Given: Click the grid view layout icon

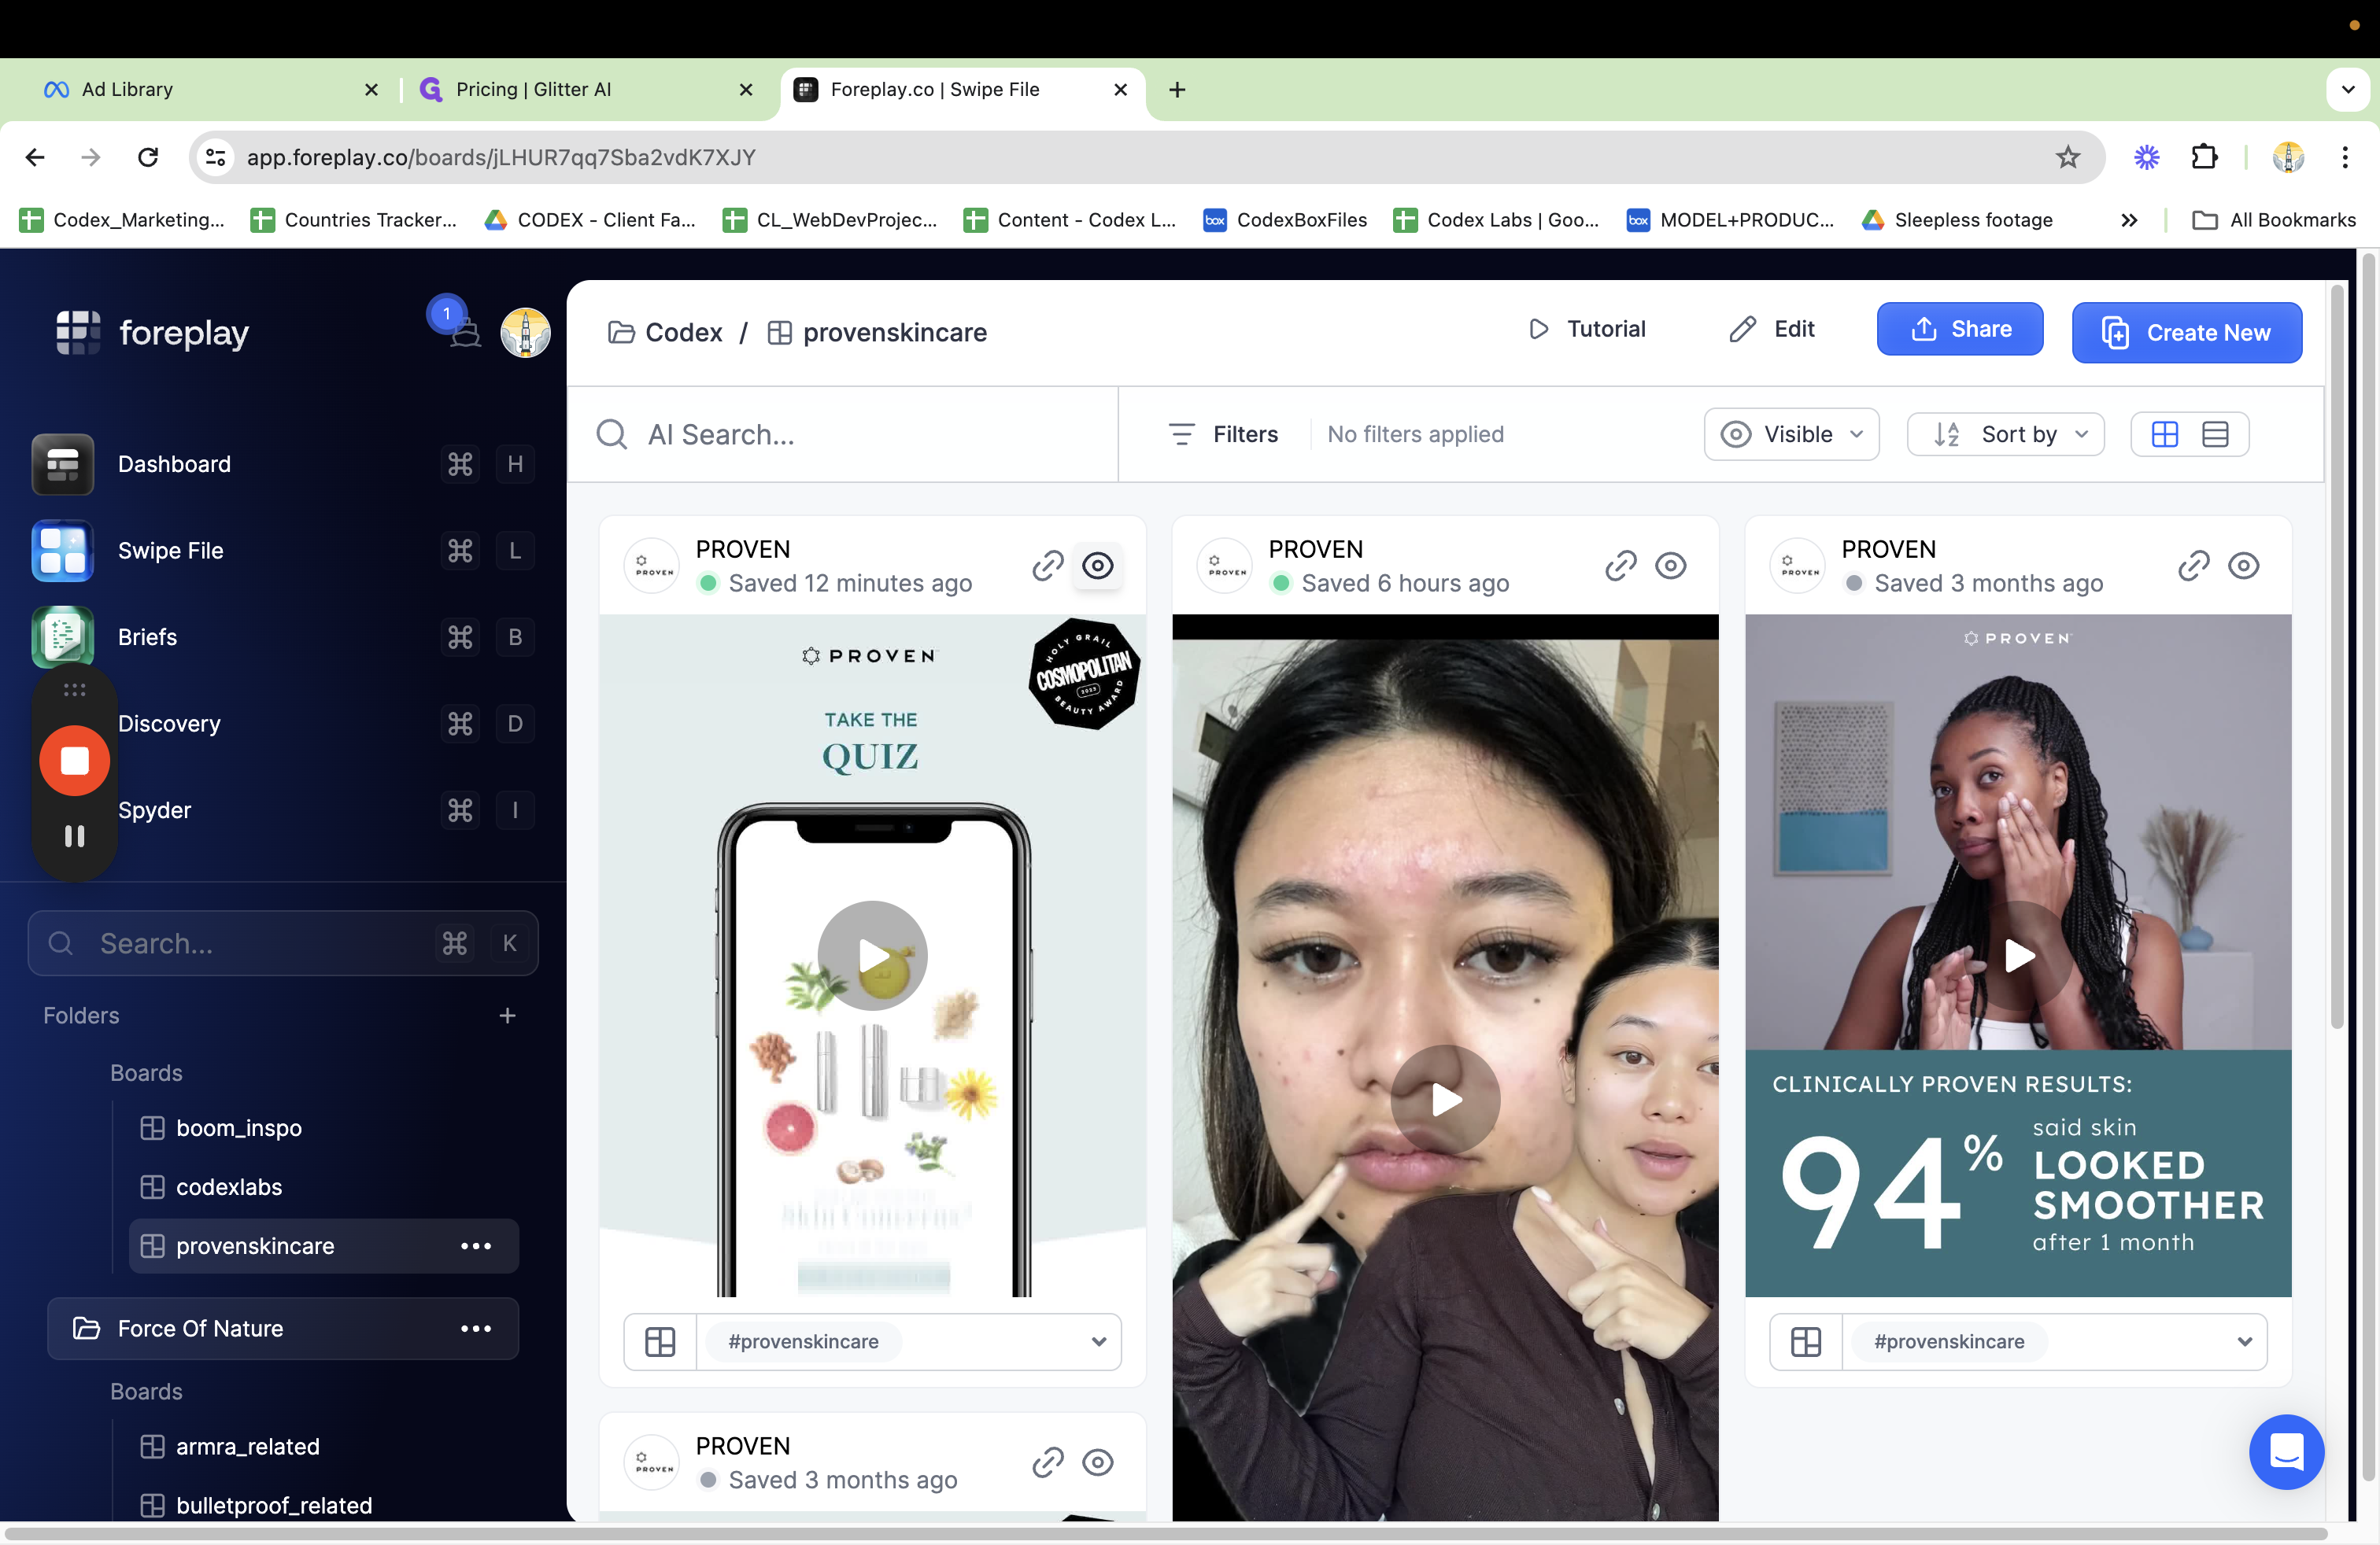Looking at the screenshot, I should (2164, 433).
